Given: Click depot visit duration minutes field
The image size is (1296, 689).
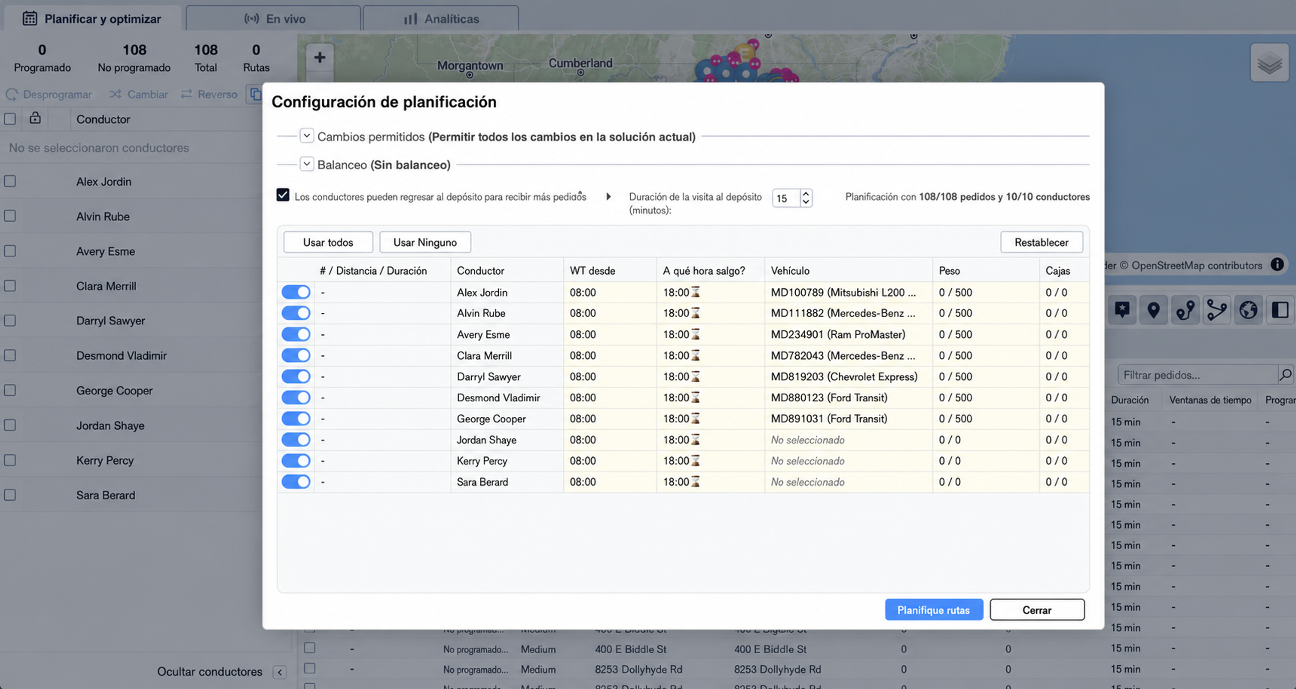Looking at the screenshot, I should (786, 198).
